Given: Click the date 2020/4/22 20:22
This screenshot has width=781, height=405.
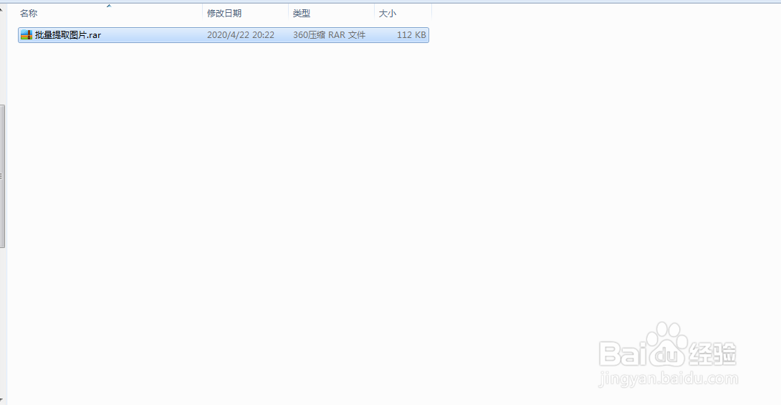Looking at the screenshot, I should coord(241,35).
